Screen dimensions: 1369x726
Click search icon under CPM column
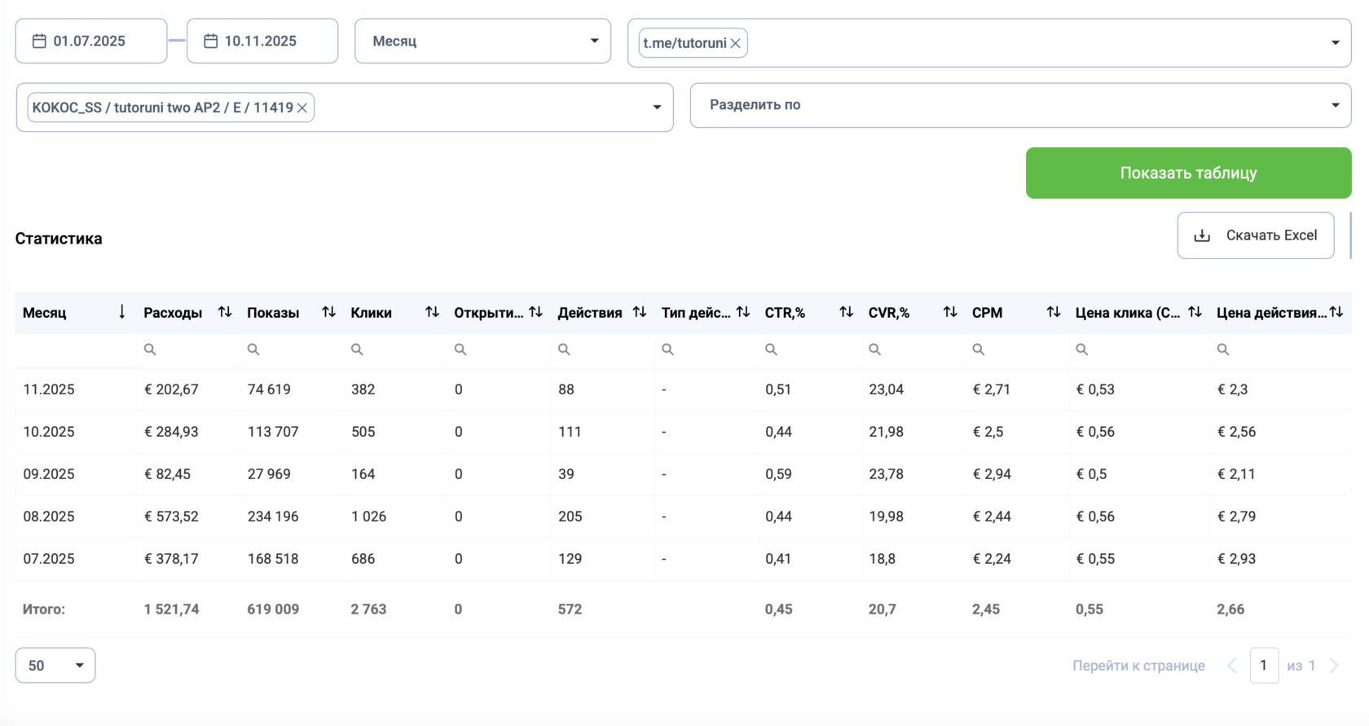[979, 350]
